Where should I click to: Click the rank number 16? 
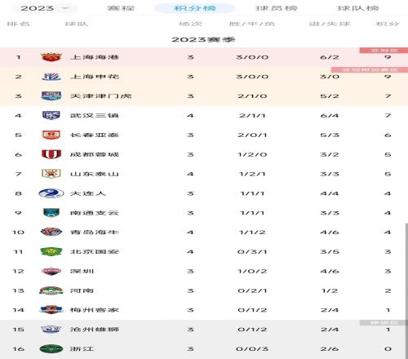pos(18,349)
